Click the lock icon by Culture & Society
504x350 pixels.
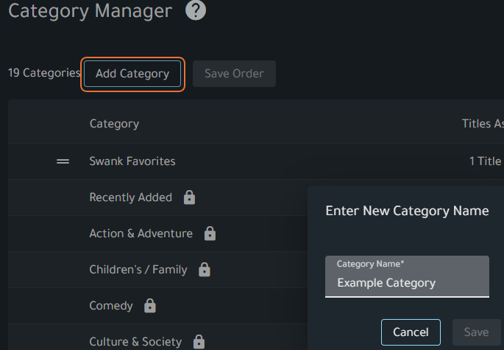point(199,342)
